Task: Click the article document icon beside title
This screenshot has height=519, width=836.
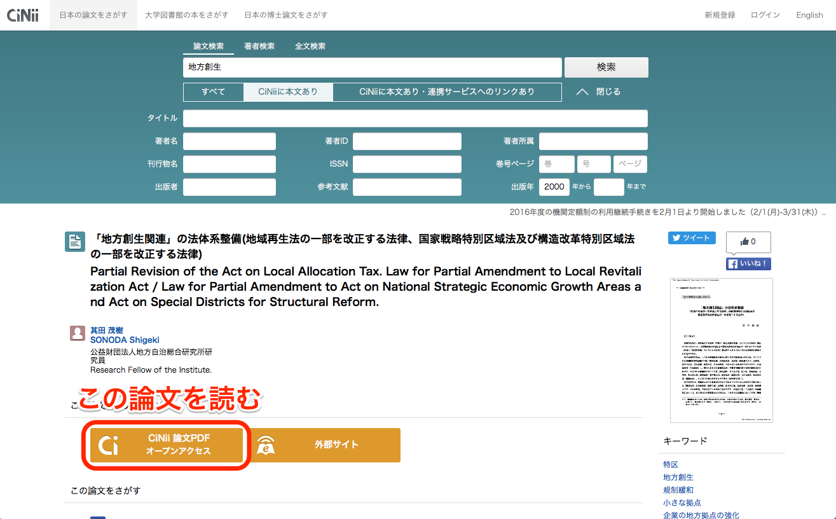Action: [74, 242]
